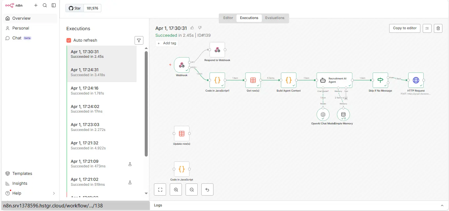Give thumbs down to this execution
Viewport: 449px width, 211px height.
pos(200,28)
